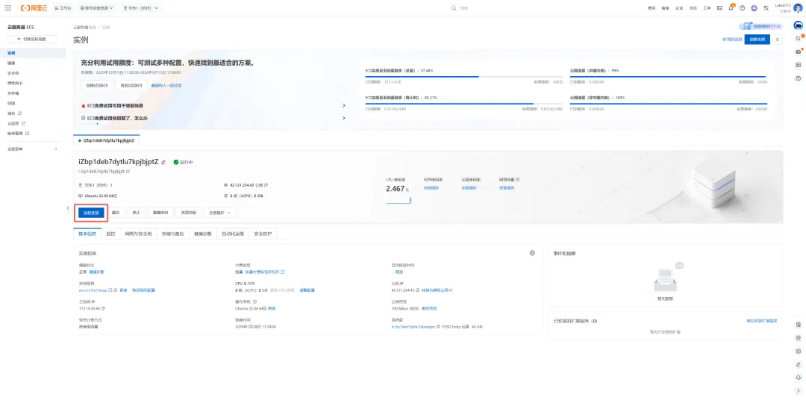
Task: Open the hamburger main menu
Action: [x=7, y=8]
